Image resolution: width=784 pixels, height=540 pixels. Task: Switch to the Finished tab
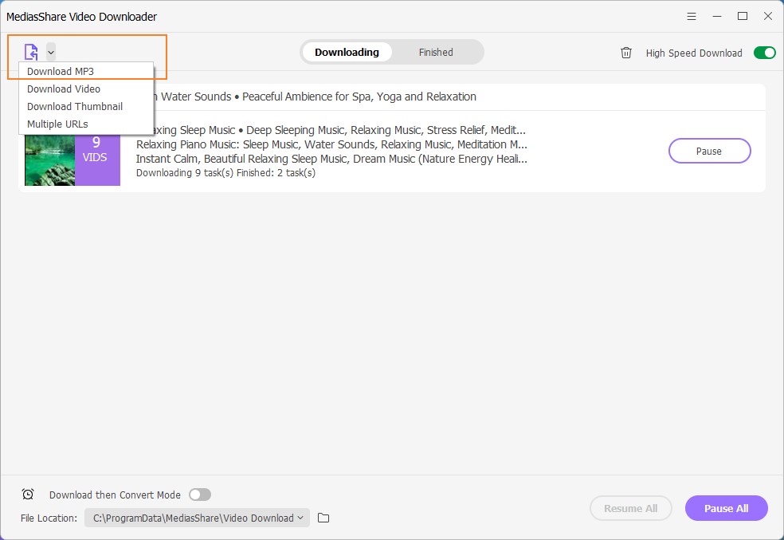[436, 53]
